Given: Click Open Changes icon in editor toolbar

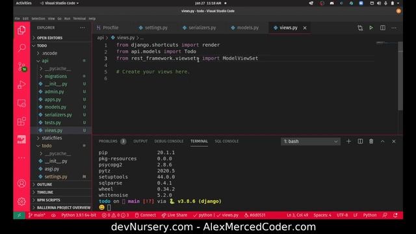Looking at the screenshot, I should [x=360, y=28].
